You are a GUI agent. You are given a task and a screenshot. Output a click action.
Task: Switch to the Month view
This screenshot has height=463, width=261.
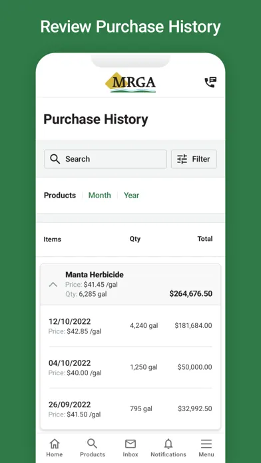(100, 195)
